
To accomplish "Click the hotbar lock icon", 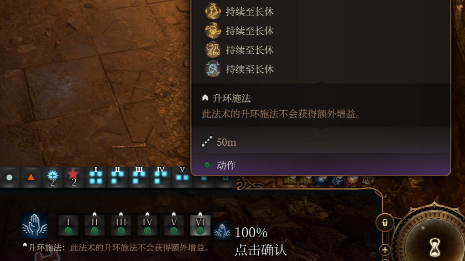I will tap(385, 223).
